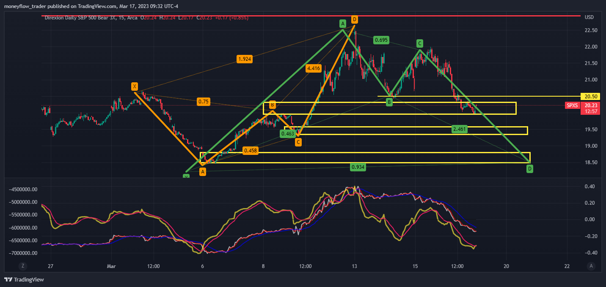
Task: Click the orange 4.416 ratio label
Action: pos(314,68)
